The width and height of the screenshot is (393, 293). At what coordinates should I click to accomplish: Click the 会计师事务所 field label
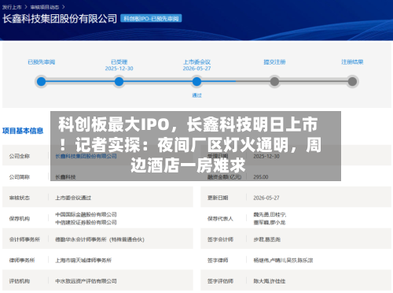point(24,239)
